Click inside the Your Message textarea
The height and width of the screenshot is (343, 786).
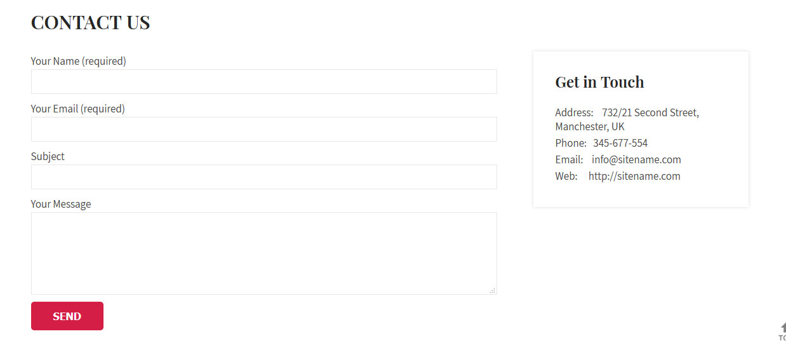(x=263, y=253)
